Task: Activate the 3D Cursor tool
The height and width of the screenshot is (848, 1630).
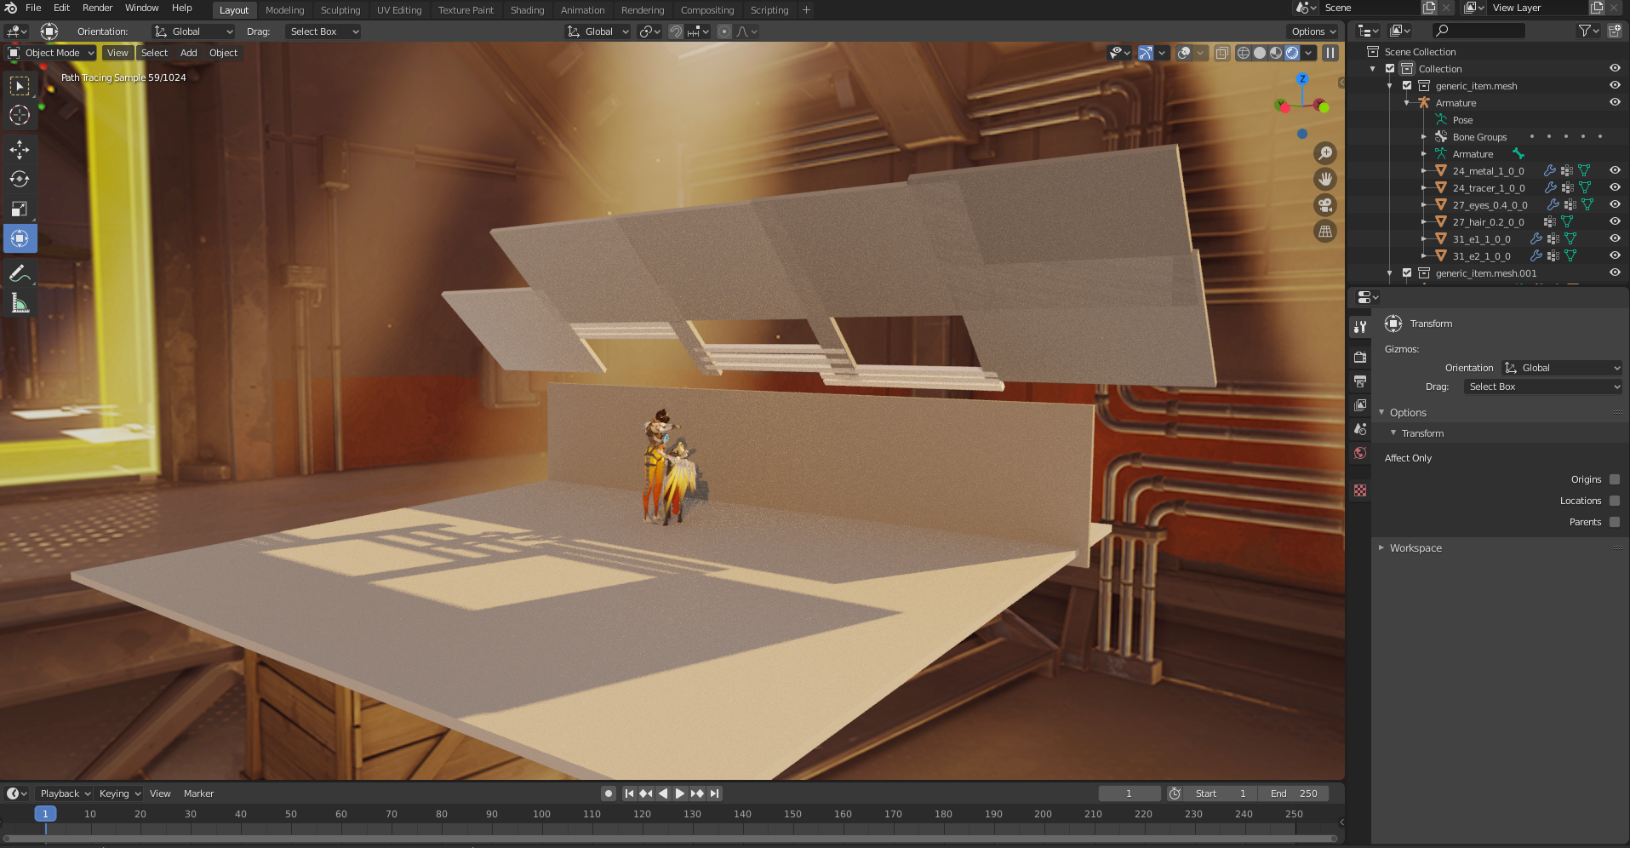Action: [x=20, y=115]
